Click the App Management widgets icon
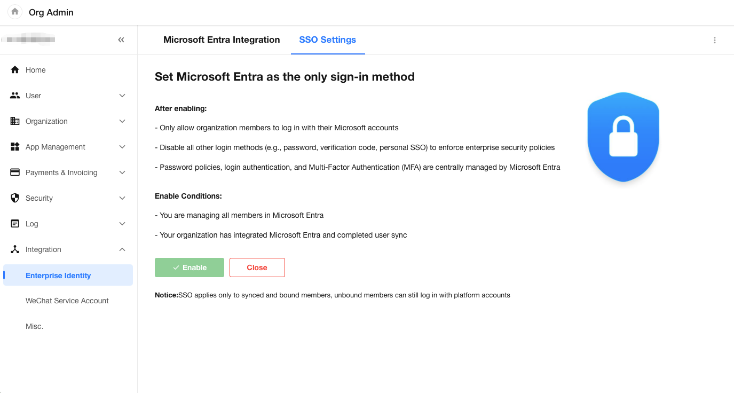 click(x=15, y=147)
